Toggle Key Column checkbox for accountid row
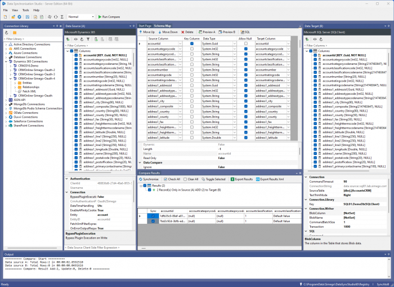This screenshot has height=287, width=394. click(x=192, y=43)
